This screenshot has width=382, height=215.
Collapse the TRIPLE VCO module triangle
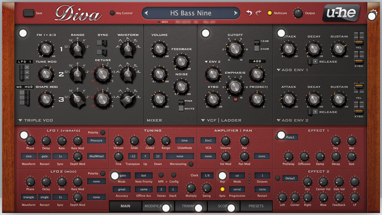21,120
